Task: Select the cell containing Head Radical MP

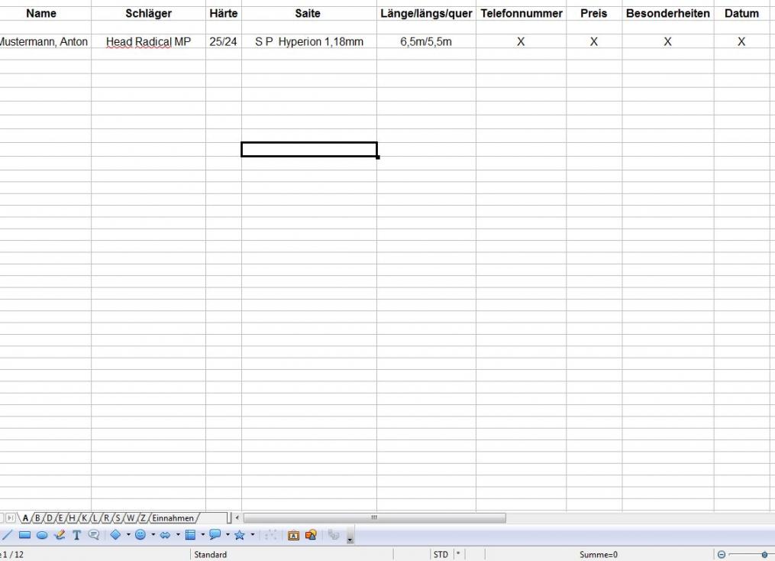Action: [x=148, y=42]
